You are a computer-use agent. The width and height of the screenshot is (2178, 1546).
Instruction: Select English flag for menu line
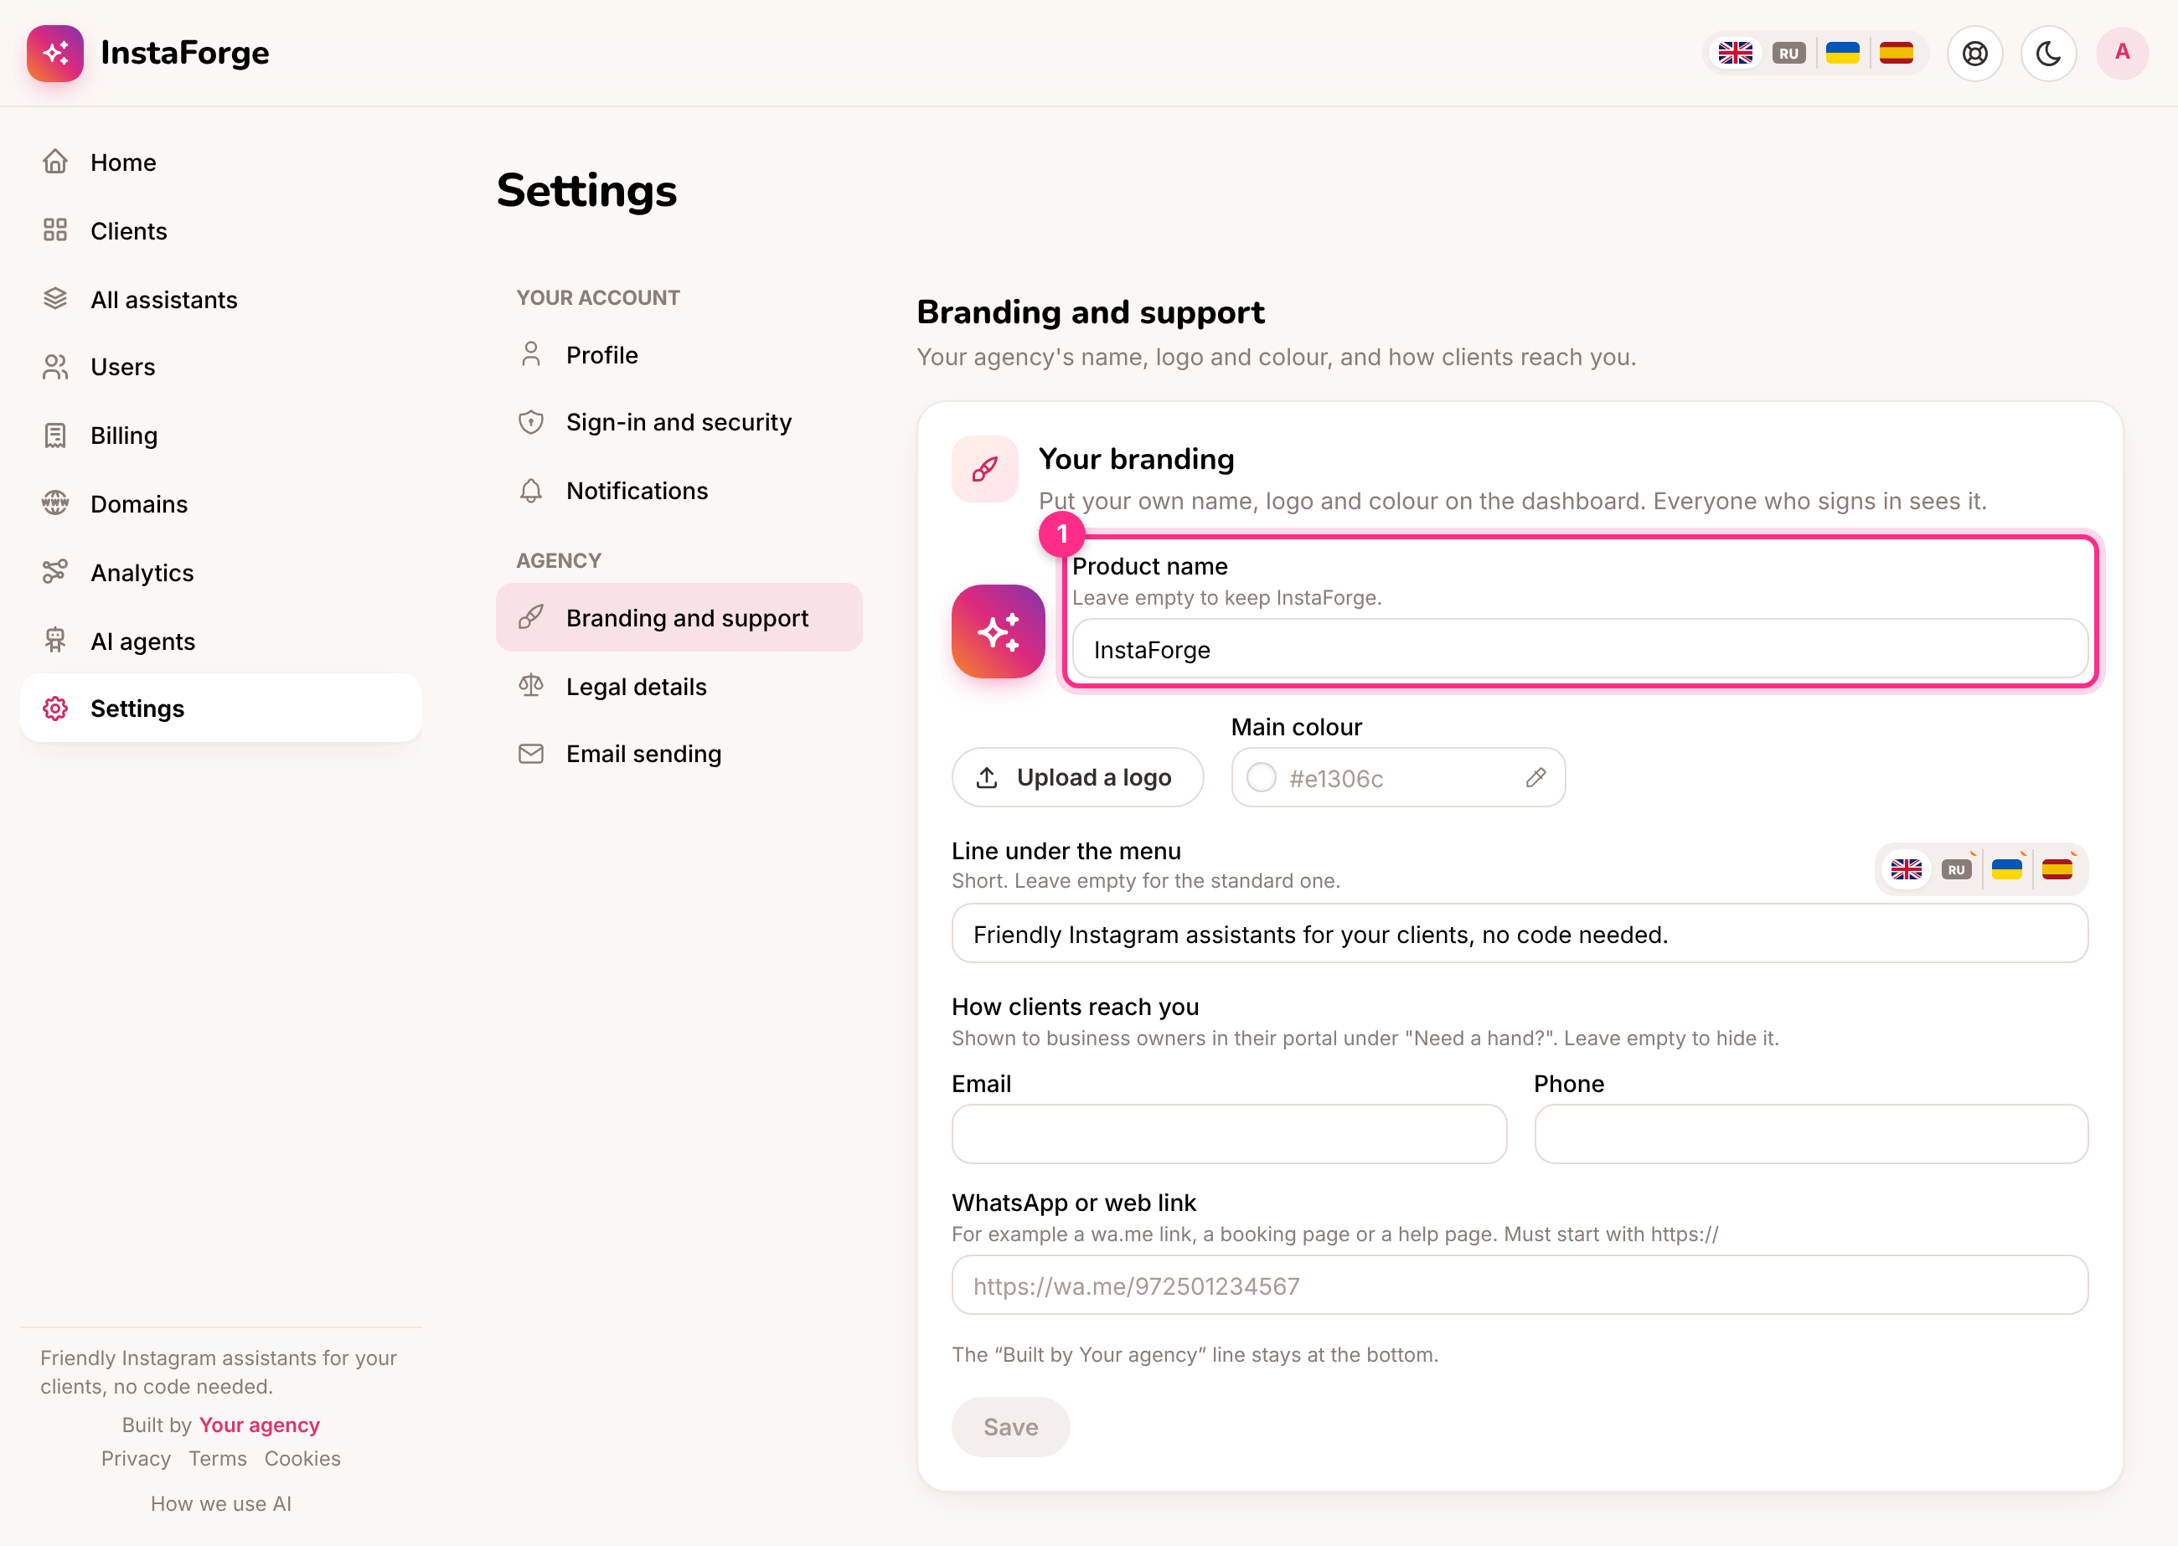pos(1906,869)
